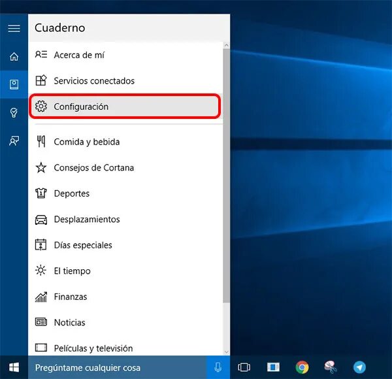Click the car icon for Desplazamientos

(x=41, y=220)
